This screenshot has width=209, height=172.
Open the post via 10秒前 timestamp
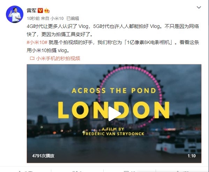point(33,18)
